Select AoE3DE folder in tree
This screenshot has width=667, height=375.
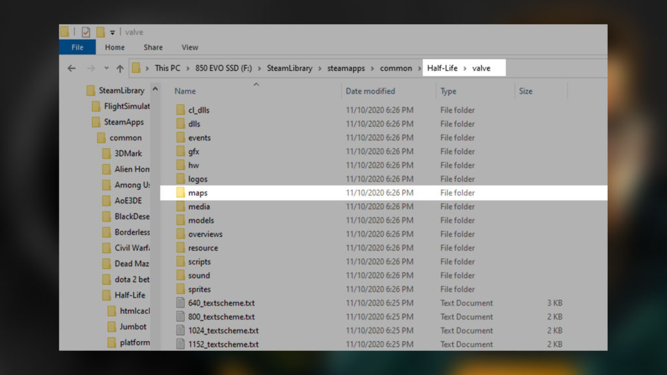coord(128,201)
